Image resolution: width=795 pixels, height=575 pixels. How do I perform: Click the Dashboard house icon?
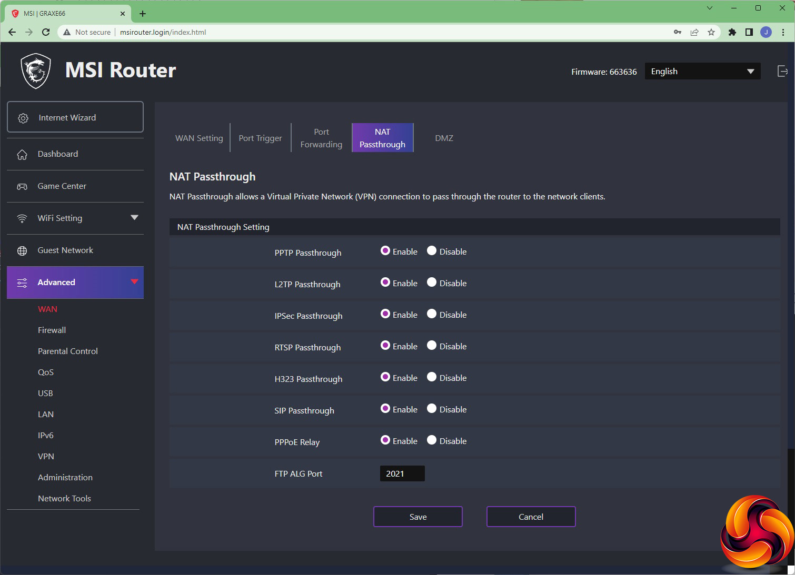(x=22, y=154)
